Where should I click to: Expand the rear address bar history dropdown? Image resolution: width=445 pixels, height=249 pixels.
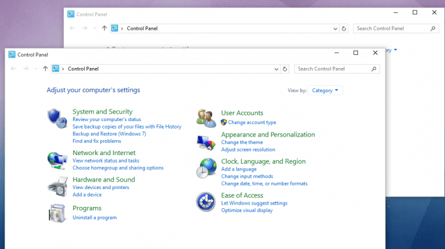tap(335, 28)
